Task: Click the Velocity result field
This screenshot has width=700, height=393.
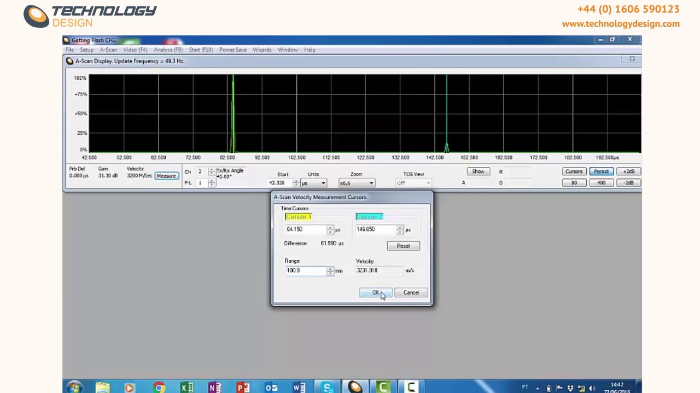Action: 379,271
